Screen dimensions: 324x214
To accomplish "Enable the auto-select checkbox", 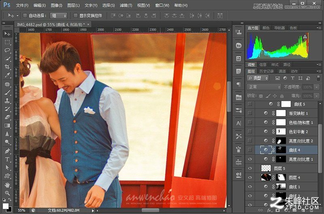I will 25,15.
